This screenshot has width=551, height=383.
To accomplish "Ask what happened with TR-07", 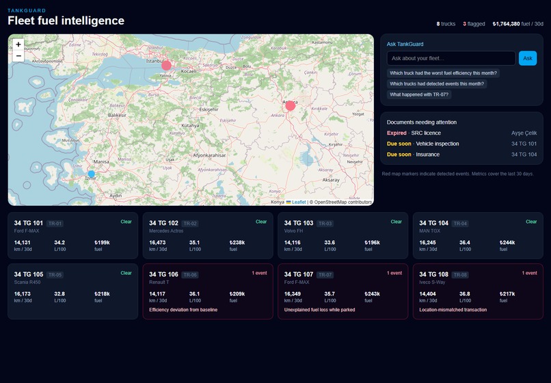I will click(419, 94).
